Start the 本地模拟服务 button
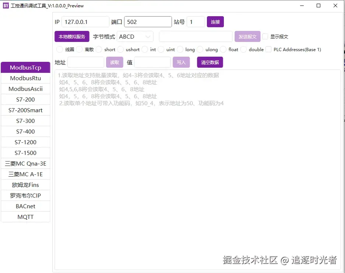This screenshot has width=345, height=273. [x=72, y=36]
